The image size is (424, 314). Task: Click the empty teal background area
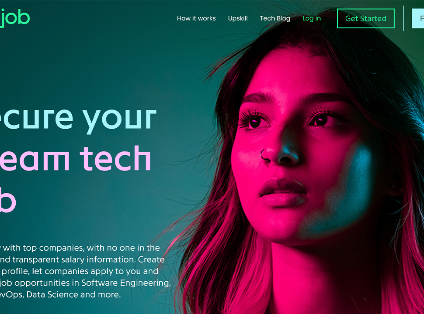coord(95,62)
